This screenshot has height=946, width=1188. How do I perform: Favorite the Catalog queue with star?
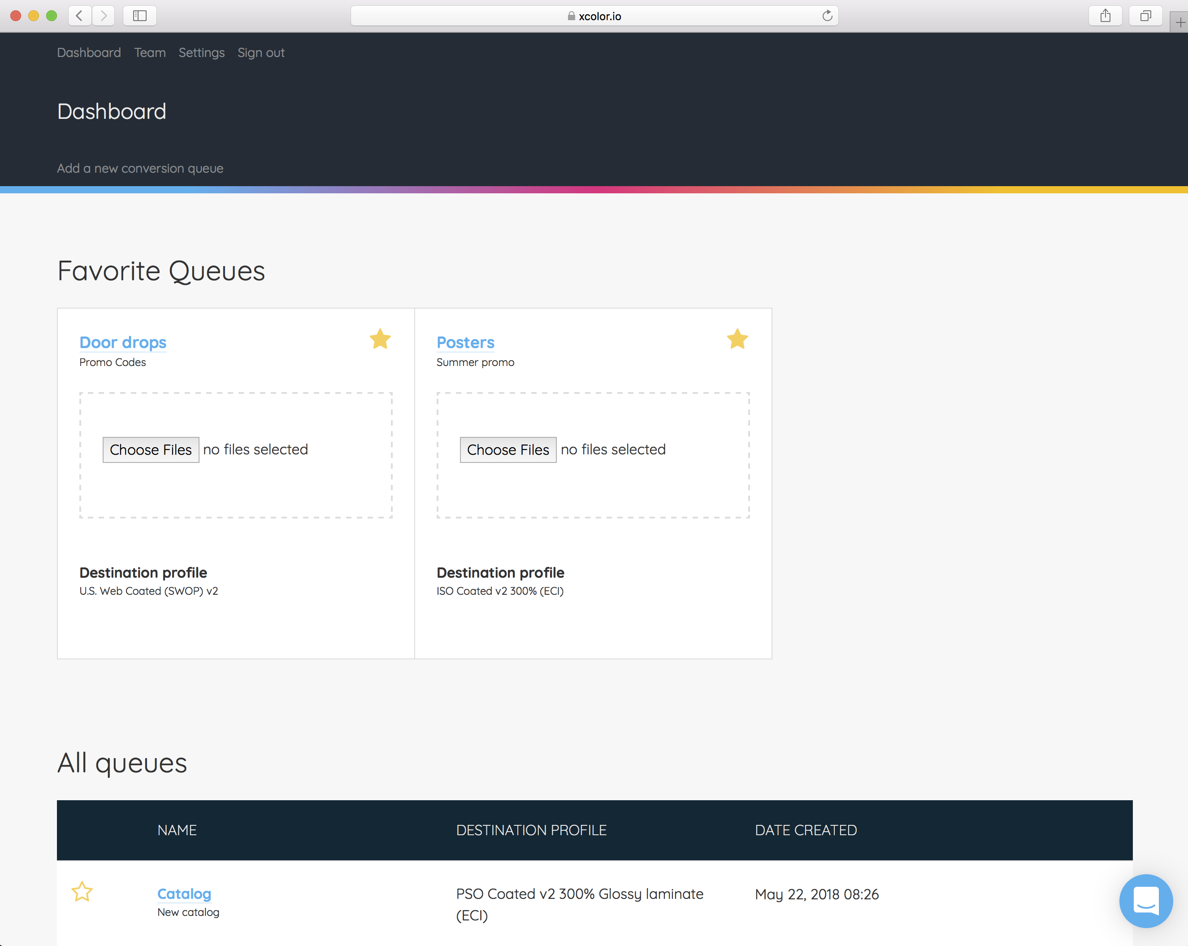tap(82, 891)
